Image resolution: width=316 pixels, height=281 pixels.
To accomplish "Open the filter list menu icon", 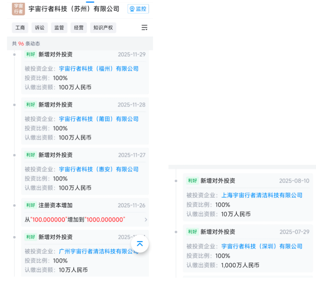I will [x=144, y=28].
